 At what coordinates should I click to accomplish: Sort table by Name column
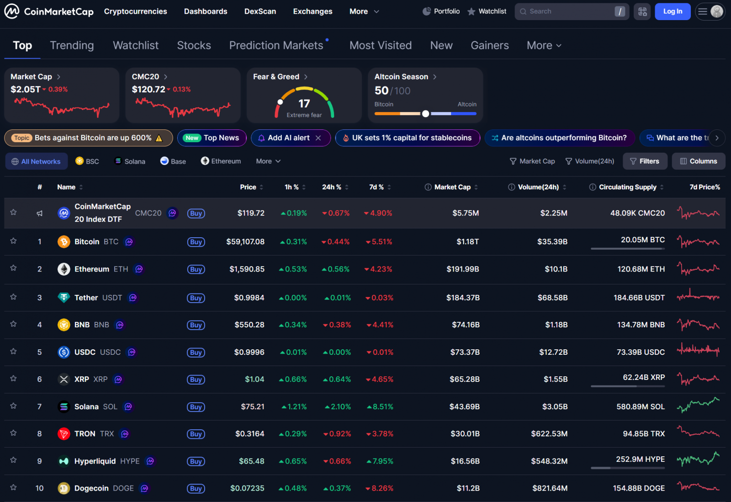pyautogui.click(x=70, y=187)
